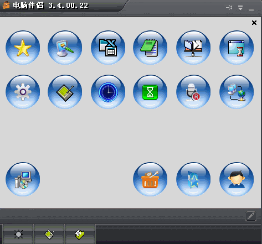The image size is (262, 244).
Task: Open the title bar dropdown menu arrow
Action: [240, 8]
